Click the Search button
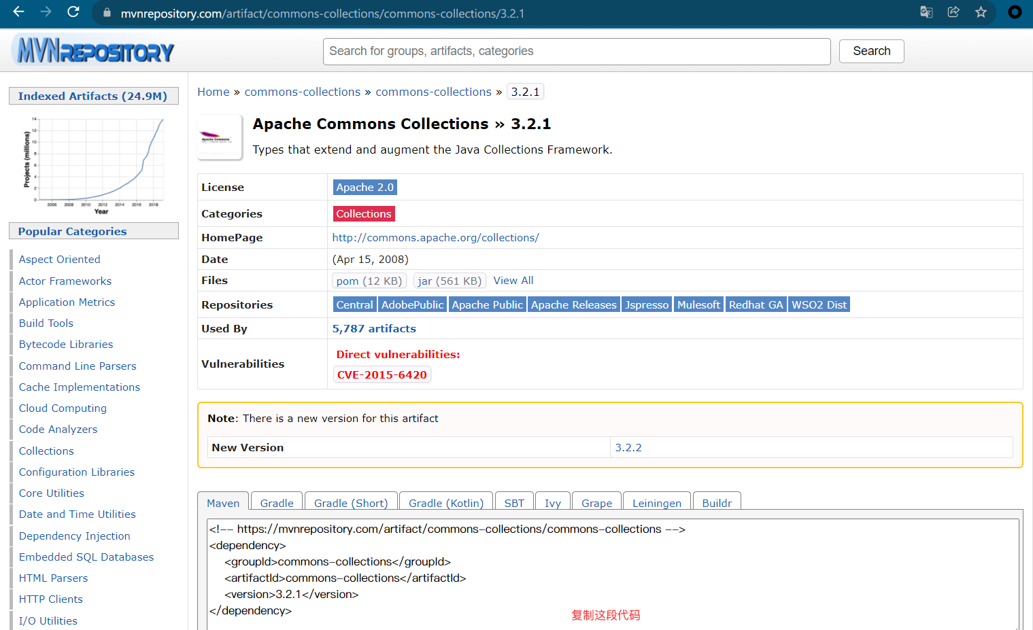The height and width of the screenshot is (630, 1033). [871, 51]
